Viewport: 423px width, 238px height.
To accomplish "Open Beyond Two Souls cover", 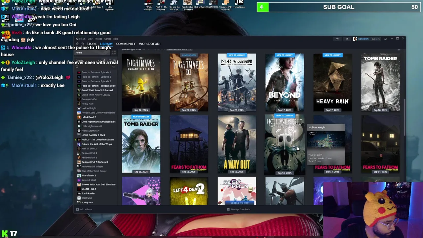I will point(285,82).
